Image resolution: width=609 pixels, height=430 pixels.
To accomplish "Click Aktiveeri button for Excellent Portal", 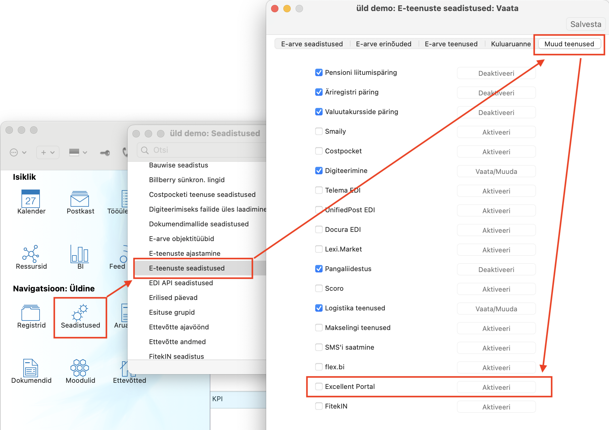I will [x=496, y=387].
